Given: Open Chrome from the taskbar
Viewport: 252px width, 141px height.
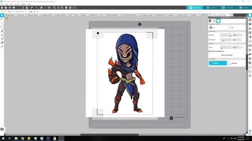Looking at the screenshot, I should [22, 138].
